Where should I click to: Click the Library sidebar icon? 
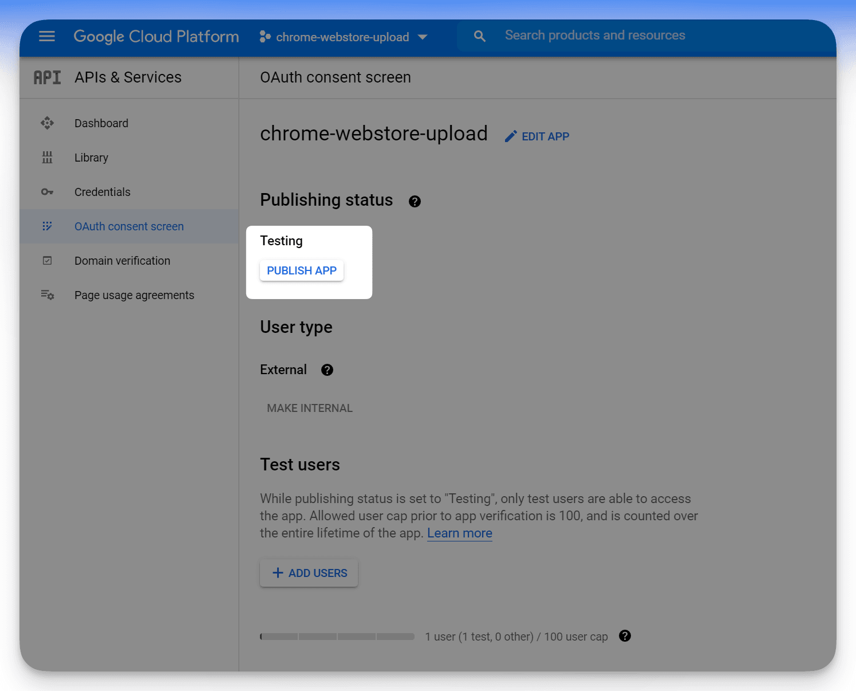tap(47, 158)
